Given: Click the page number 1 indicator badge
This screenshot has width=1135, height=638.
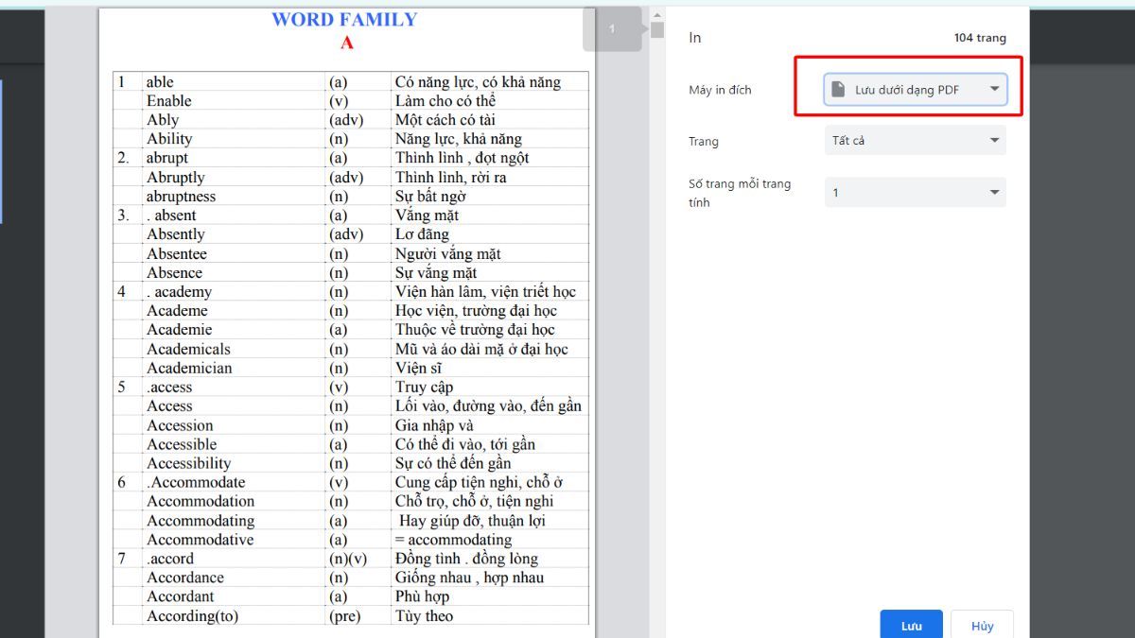Looking at the screenshot, I should [x=612, y=29].
